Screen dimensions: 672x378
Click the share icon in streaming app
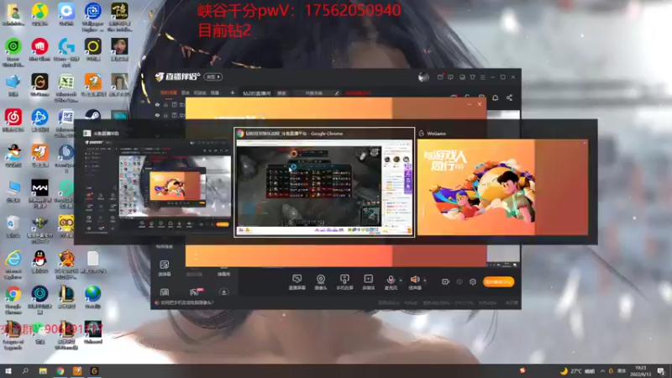point(509,97)
